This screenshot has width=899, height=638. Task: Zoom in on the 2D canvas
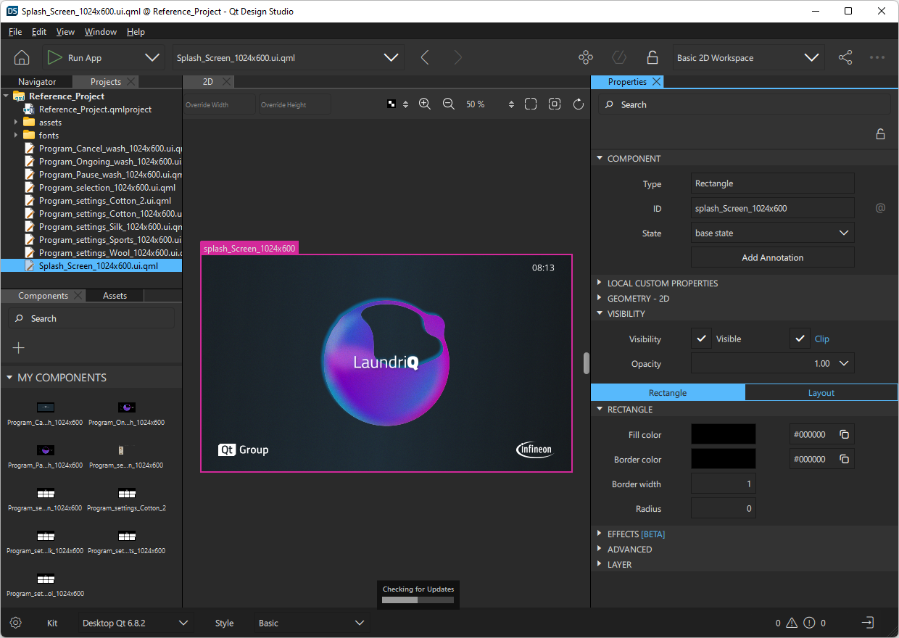pos(425,104)
